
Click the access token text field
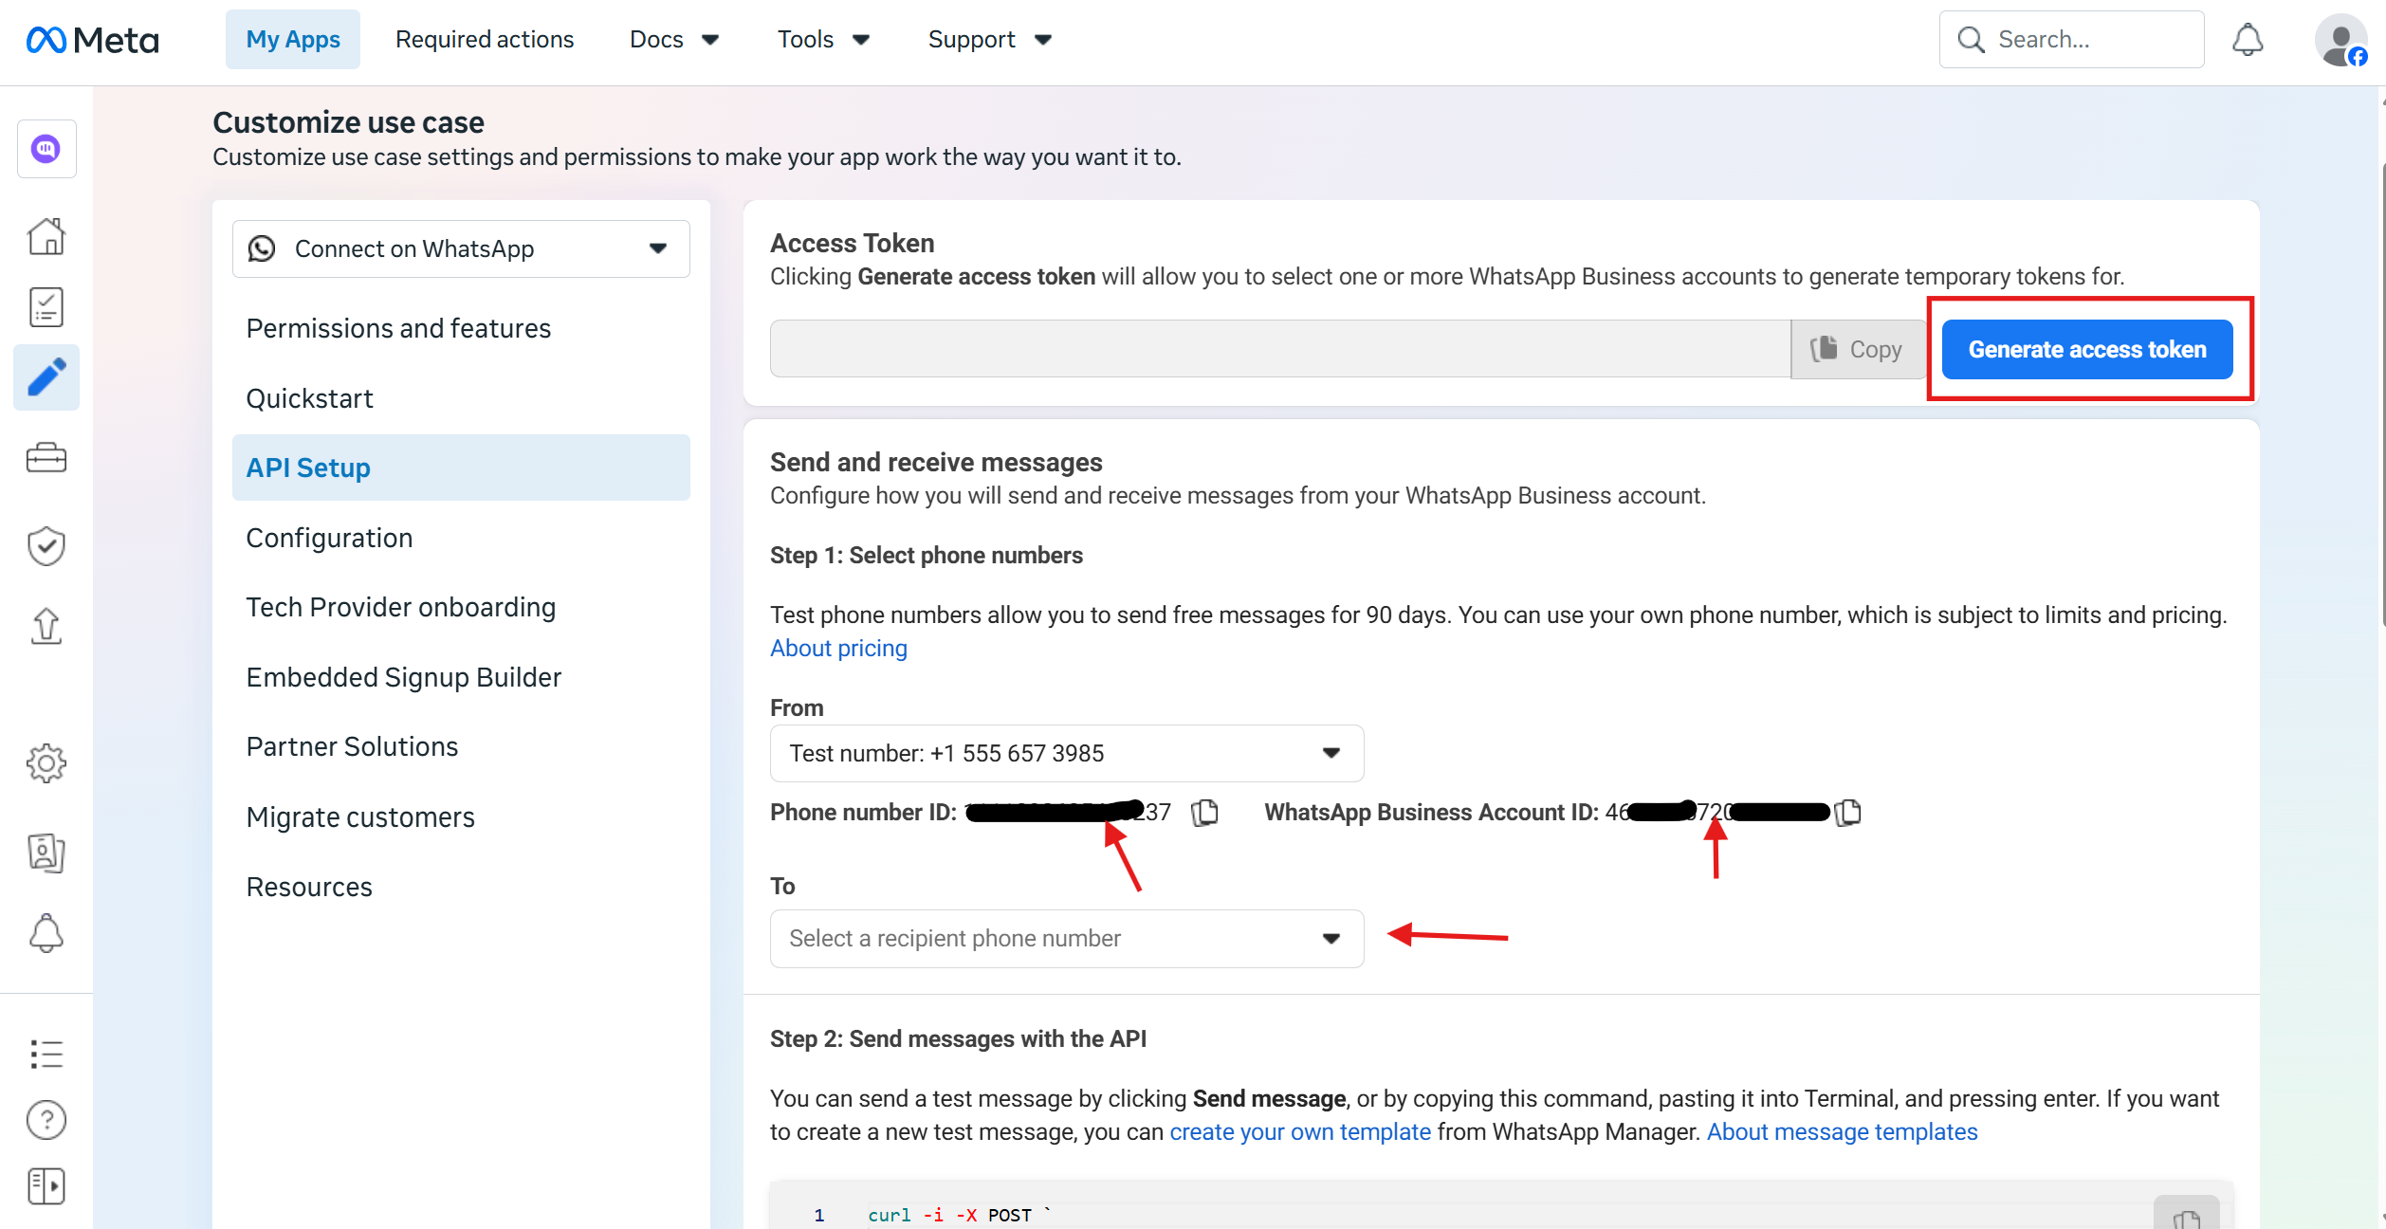click(1280, 349)
